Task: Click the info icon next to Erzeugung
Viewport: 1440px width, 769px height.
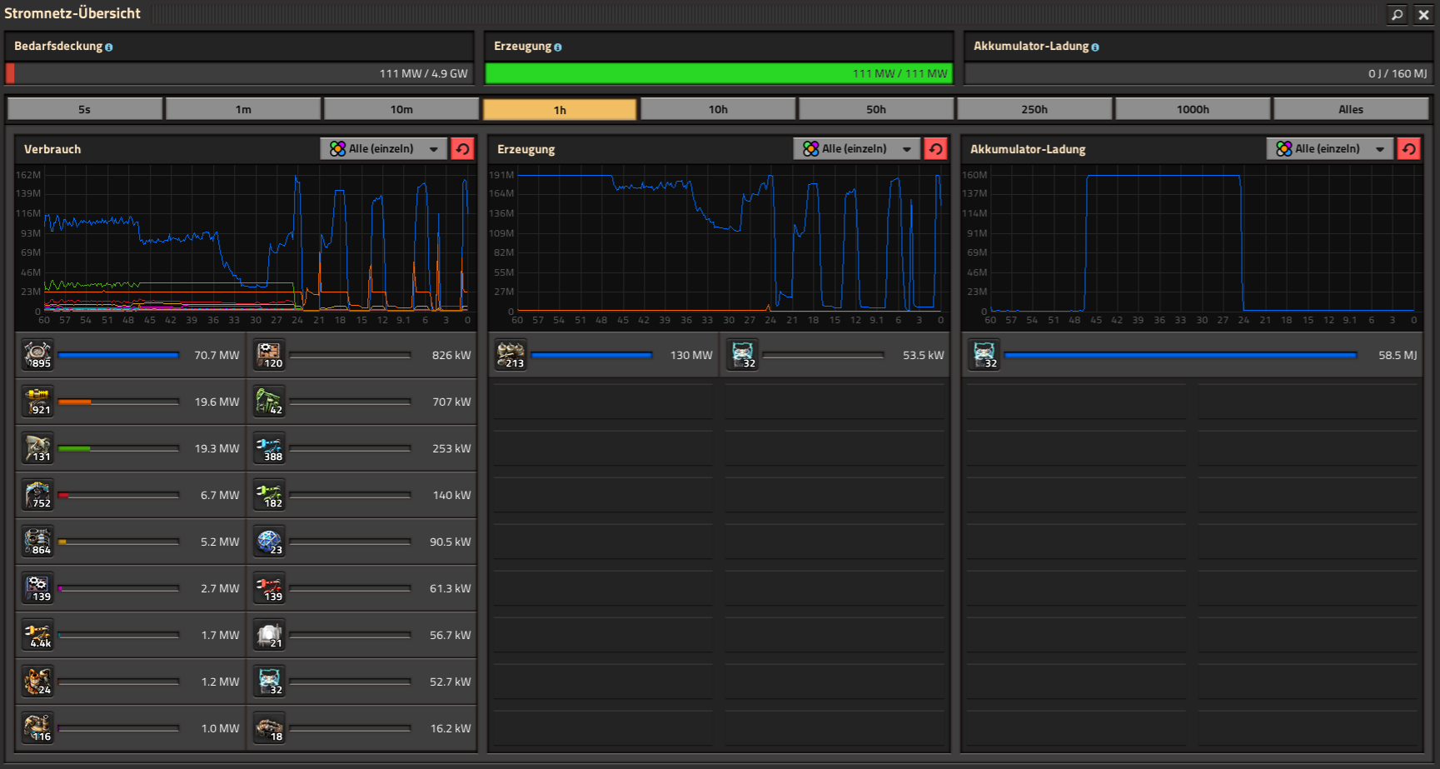Action: click(558, 47)
